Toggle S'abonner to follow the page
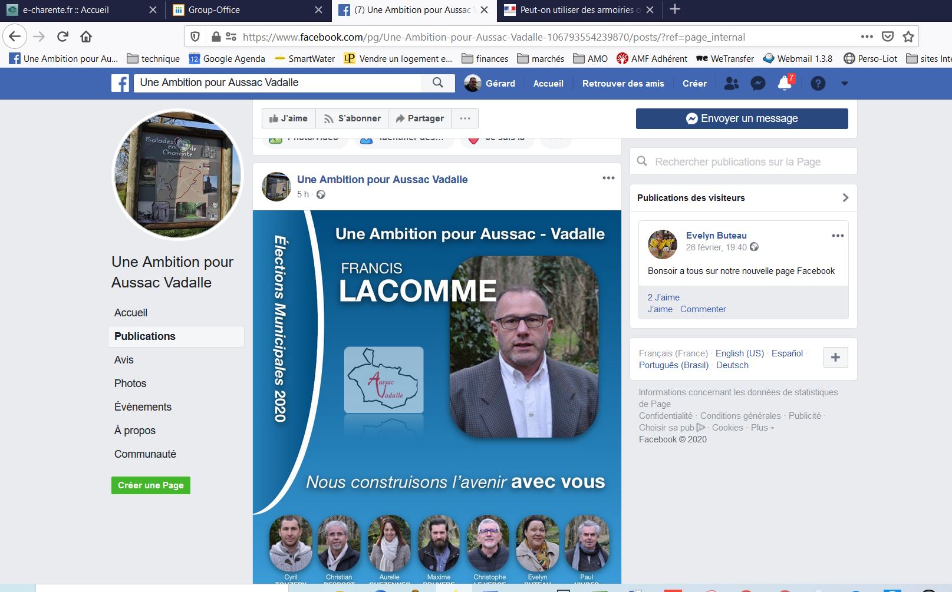The width and height of the screenshot is (952, 592). (352, 118)
